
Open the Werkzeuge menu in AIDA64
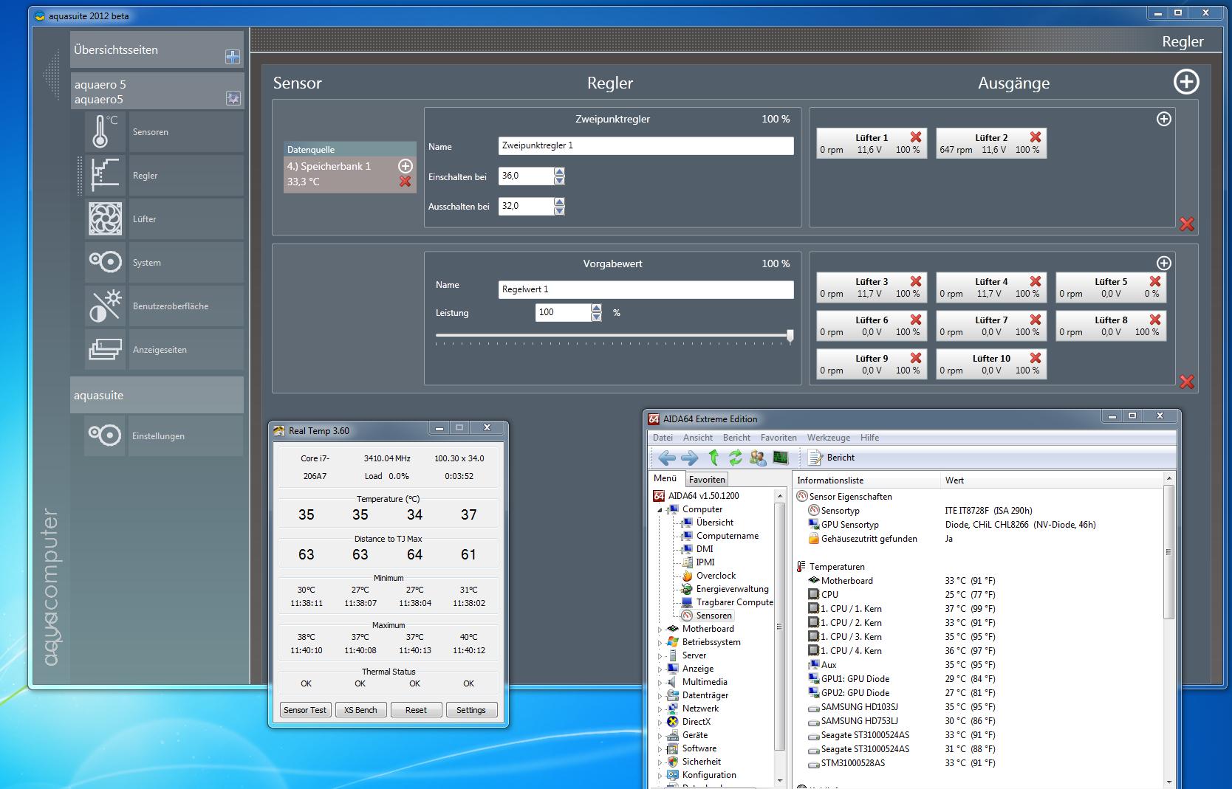828,438
